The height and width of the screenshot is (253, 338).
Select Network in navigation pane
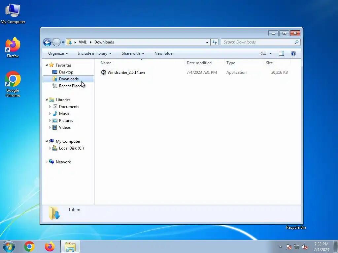point(63,162)
